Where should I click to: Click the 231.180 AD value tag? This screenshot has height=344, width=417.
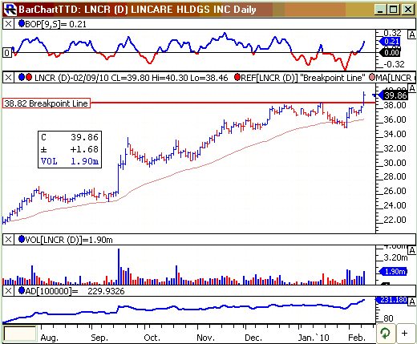coord(391,300)
